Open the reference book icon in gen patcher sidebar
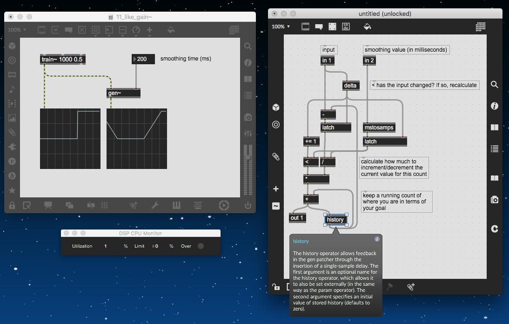The image size is (509, 324). coord(495,178)
